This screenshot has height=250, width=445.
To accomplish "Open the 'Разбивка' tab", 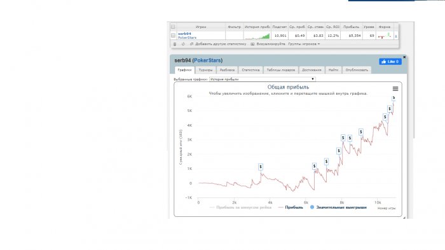I will [227, 70].
